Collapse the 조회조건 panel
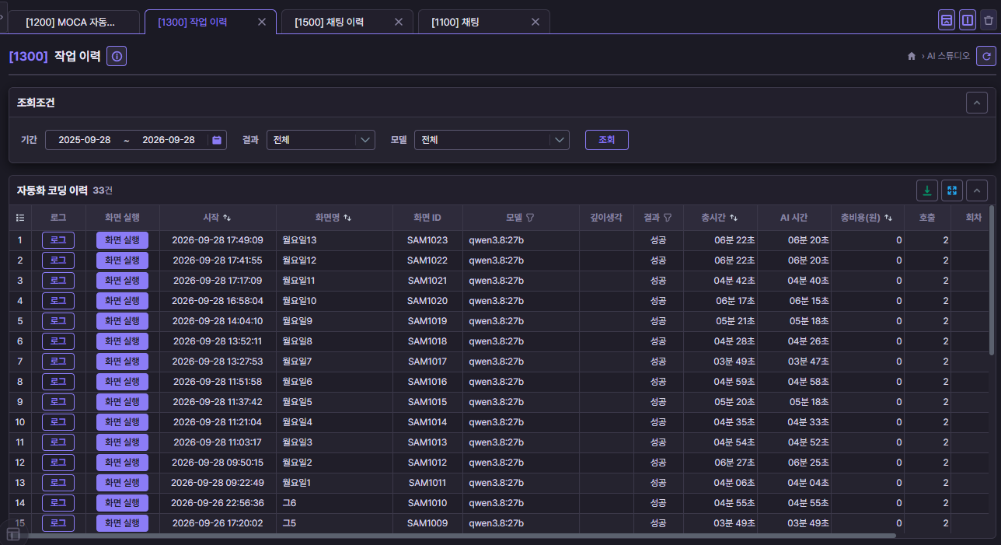 click(977, 103)
